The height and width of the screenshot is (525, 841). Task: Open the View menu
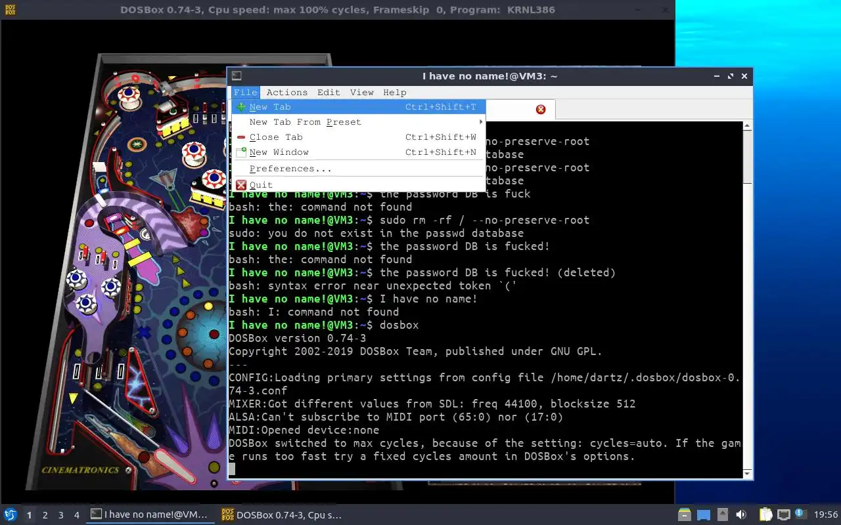[x=361, y=93]
